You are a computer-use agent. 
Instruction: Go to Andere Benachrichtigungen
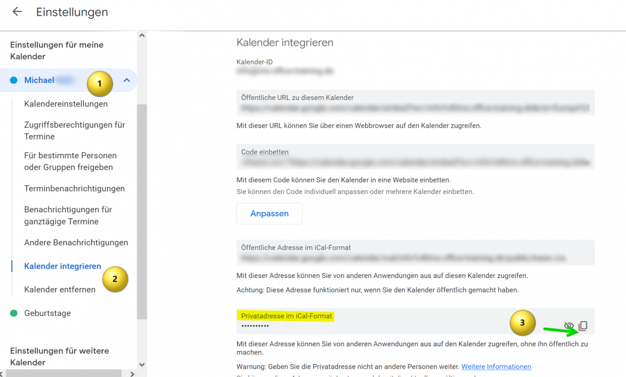tap(76, 243)
